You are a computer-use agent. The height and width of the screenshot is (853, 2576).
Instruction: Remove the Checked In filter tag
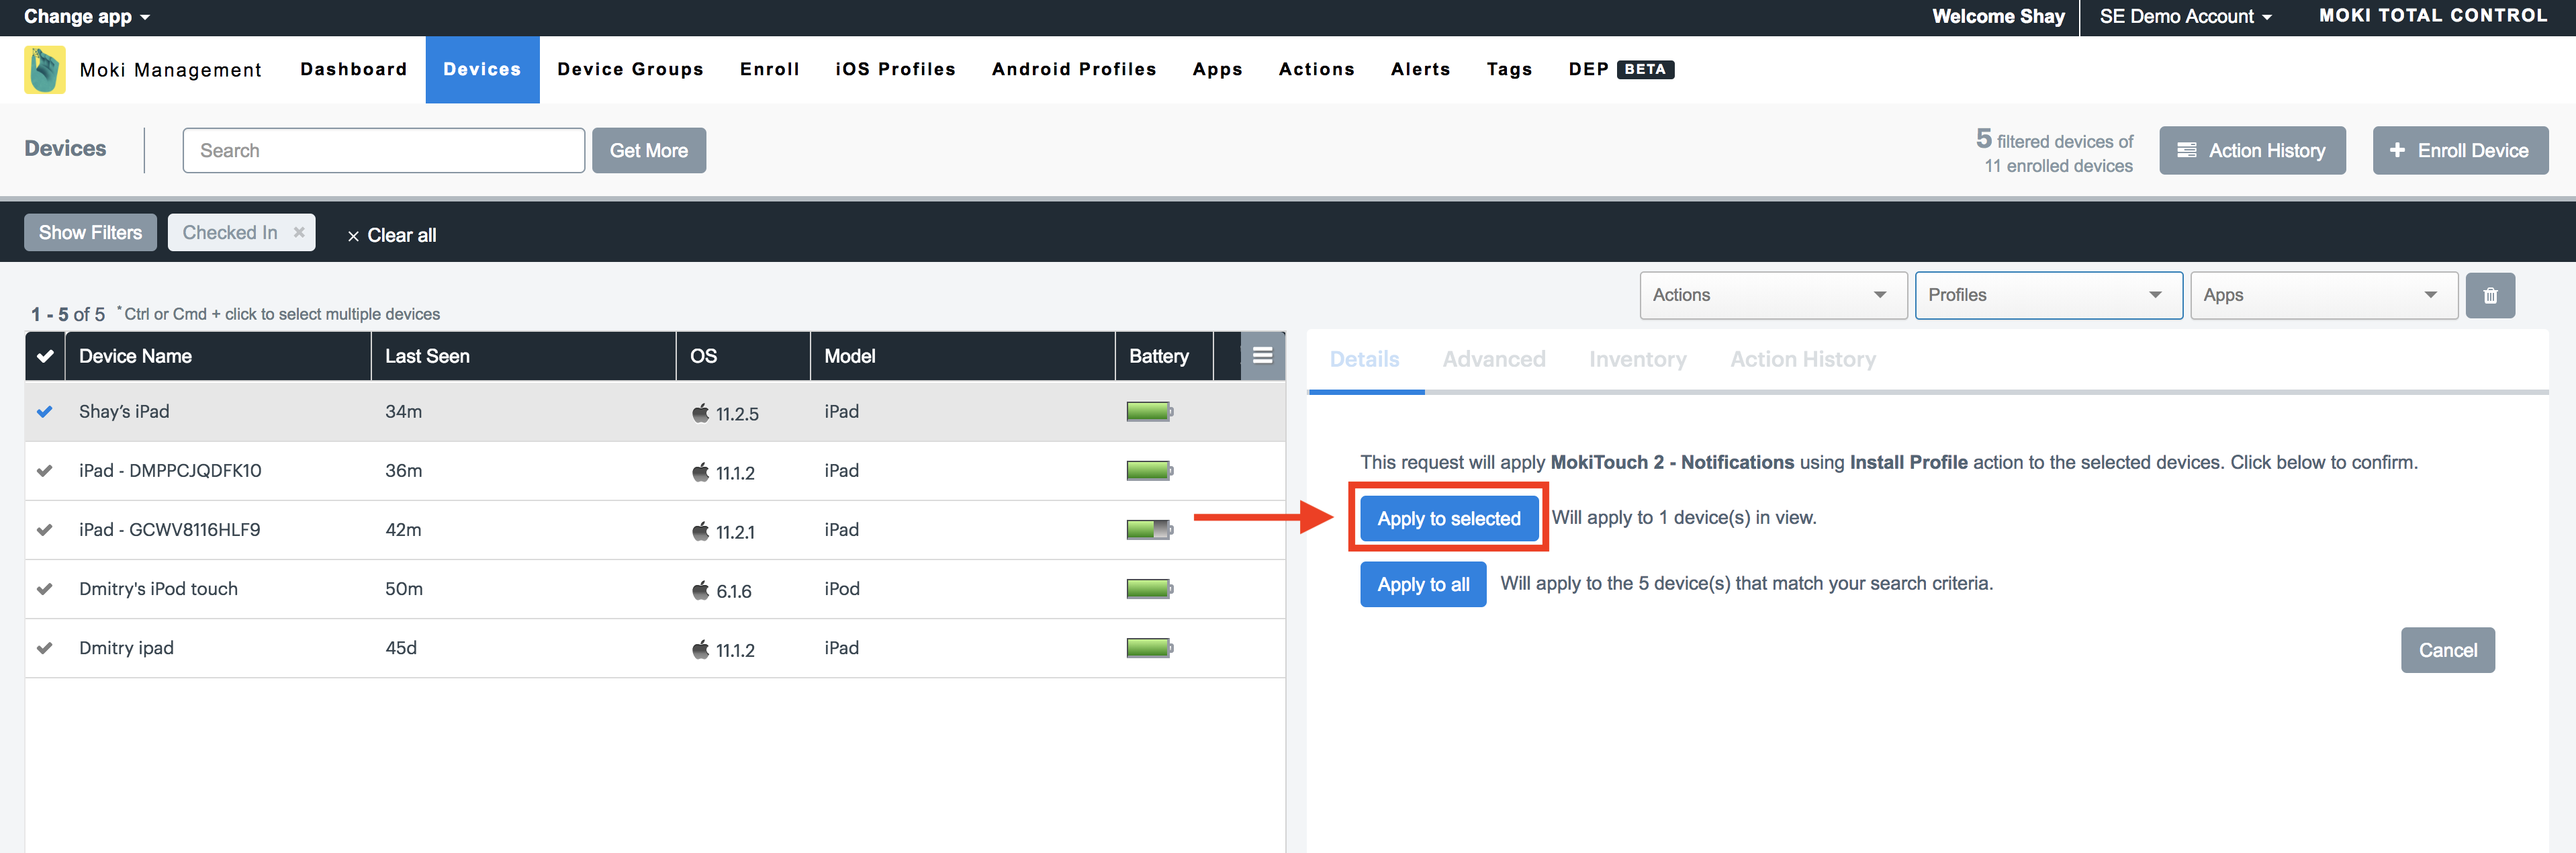click(x=299, y=232)
